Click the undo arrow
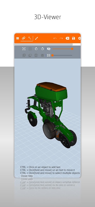The height and width of the screenshot is (207, 95). click(x=55, y=38)
